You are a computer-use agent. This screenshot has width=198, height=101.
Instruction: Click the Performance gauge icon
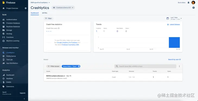(x=4, y=56)
